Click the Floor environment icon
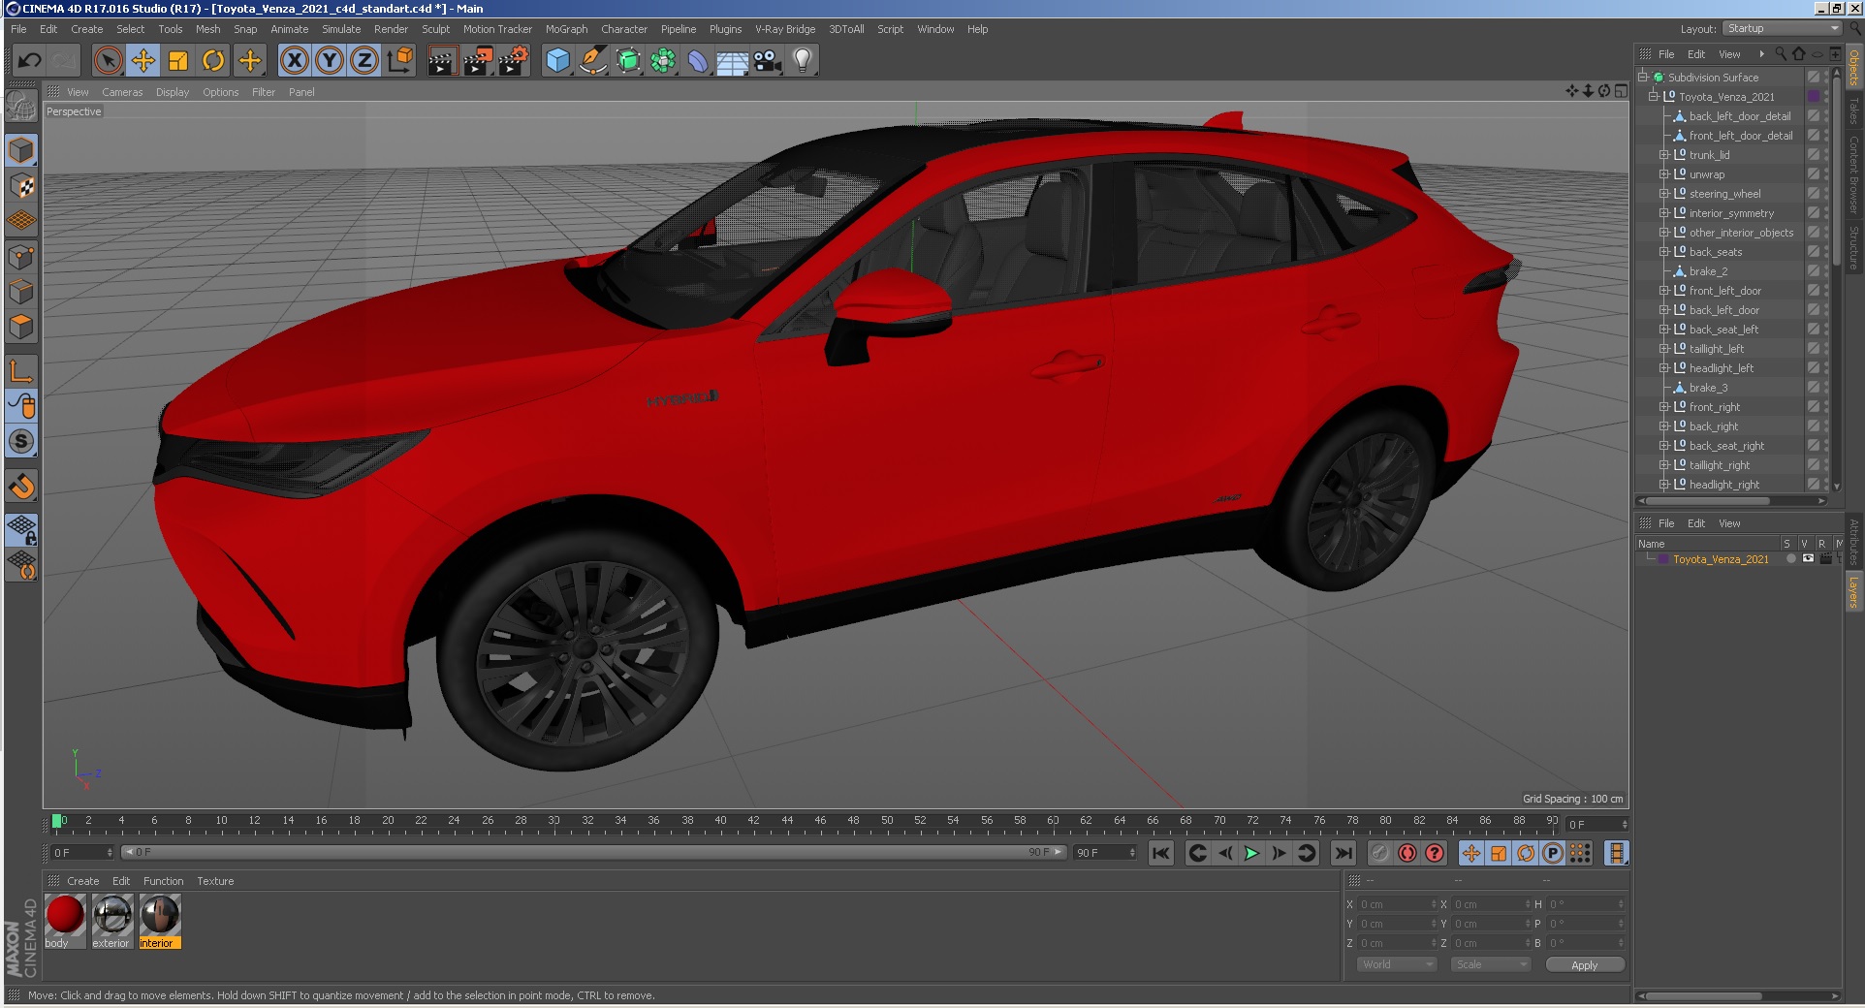This screenshot has width=1865, height=1008. 733,60
